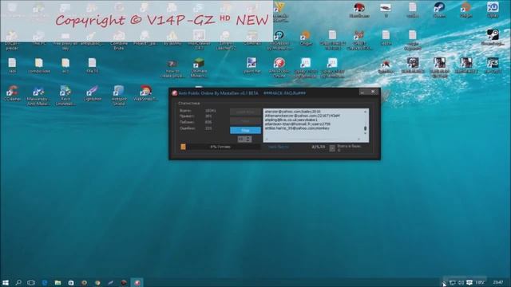The width and height of the screenshot is (511, 287).
Task: Click the results list horizontal scroll-left arrow
Action: click(x=267, y=140)
